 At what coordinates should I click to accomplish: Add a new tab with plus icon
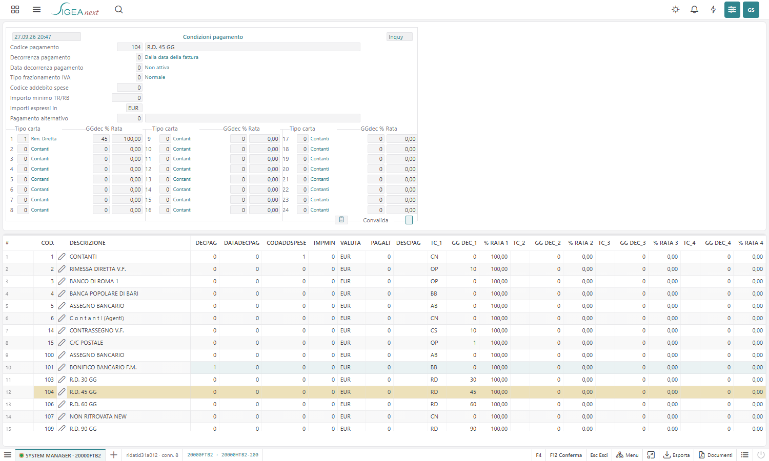pos(114,455)
